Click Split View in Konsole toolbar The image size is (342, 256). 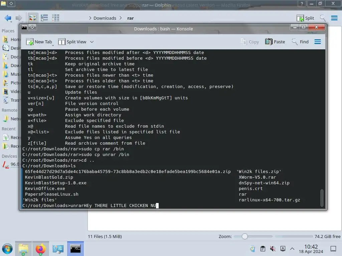point(72,42)
